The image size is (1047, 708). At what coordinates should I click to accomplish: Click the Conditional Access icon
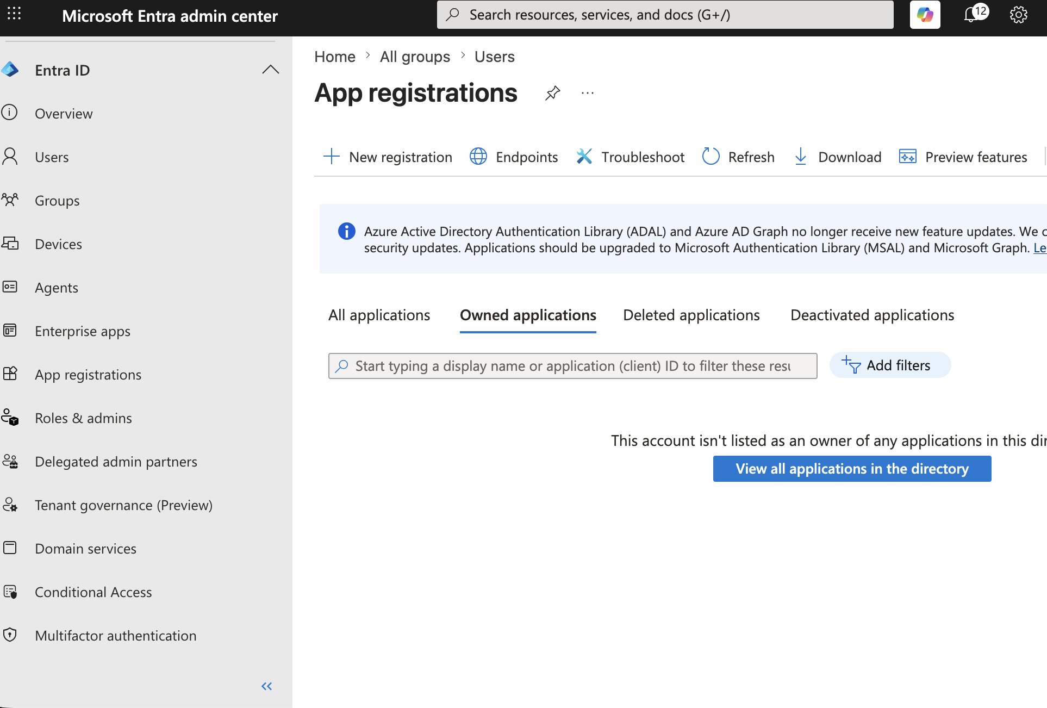pos(10,591)
